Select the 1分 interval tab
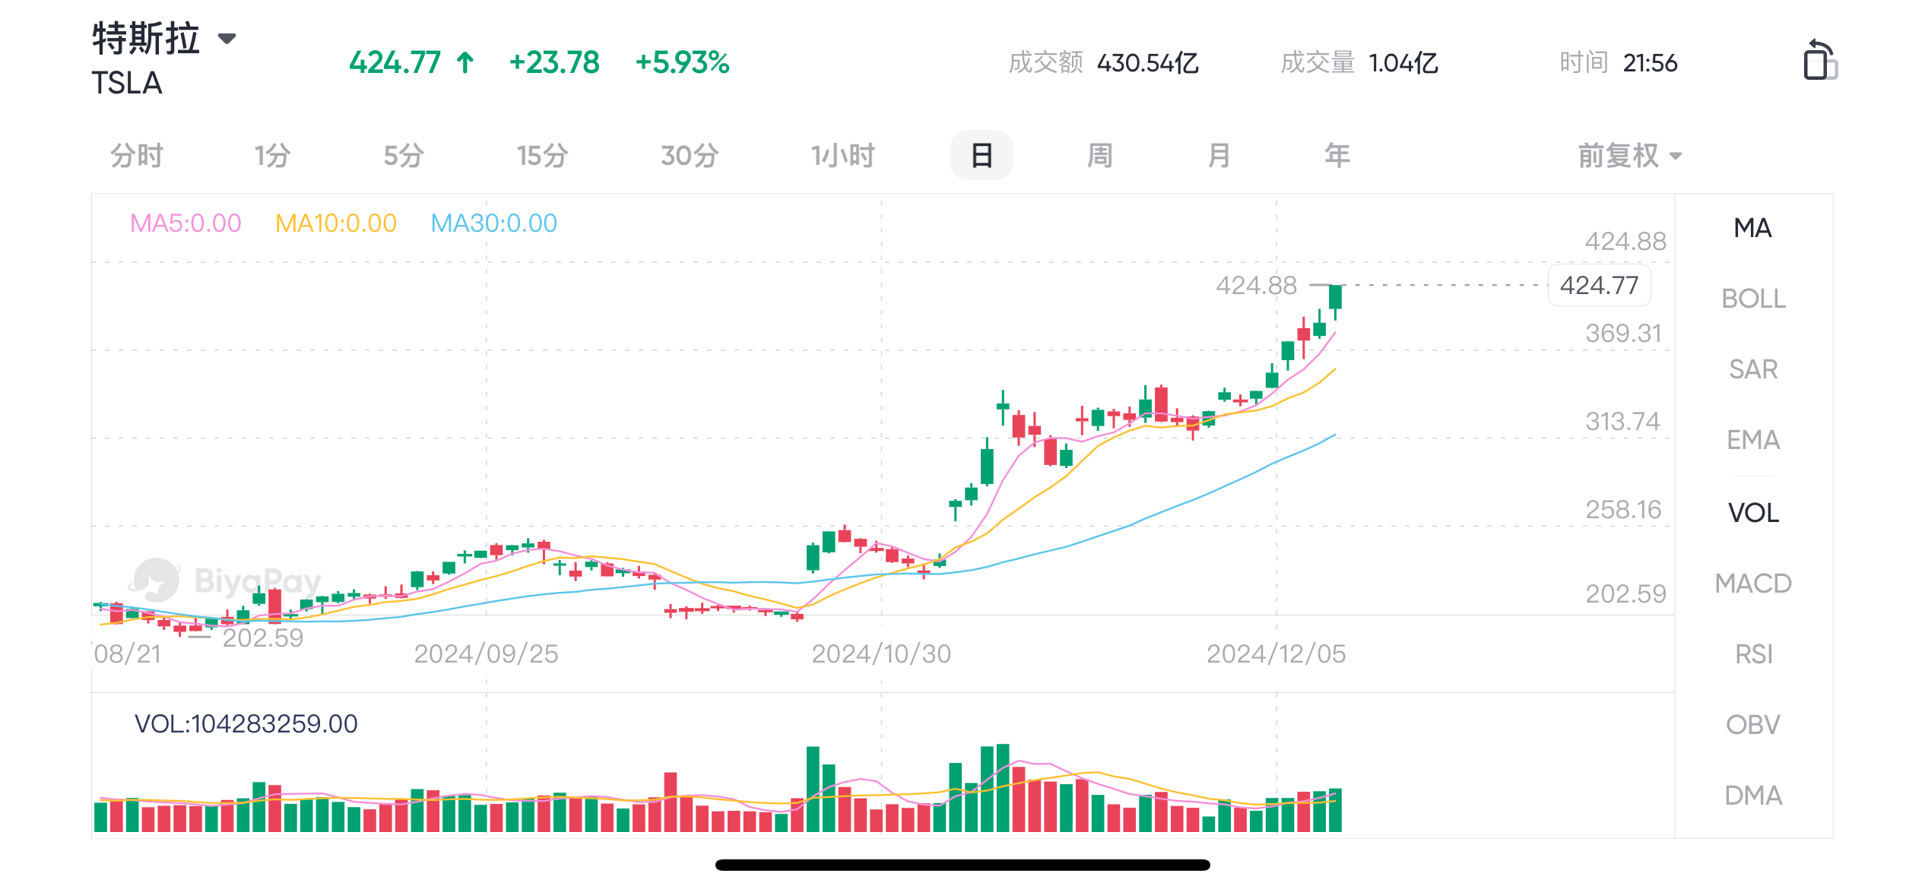This screenshot has width=1925, height=889. (x=272, y=156)
